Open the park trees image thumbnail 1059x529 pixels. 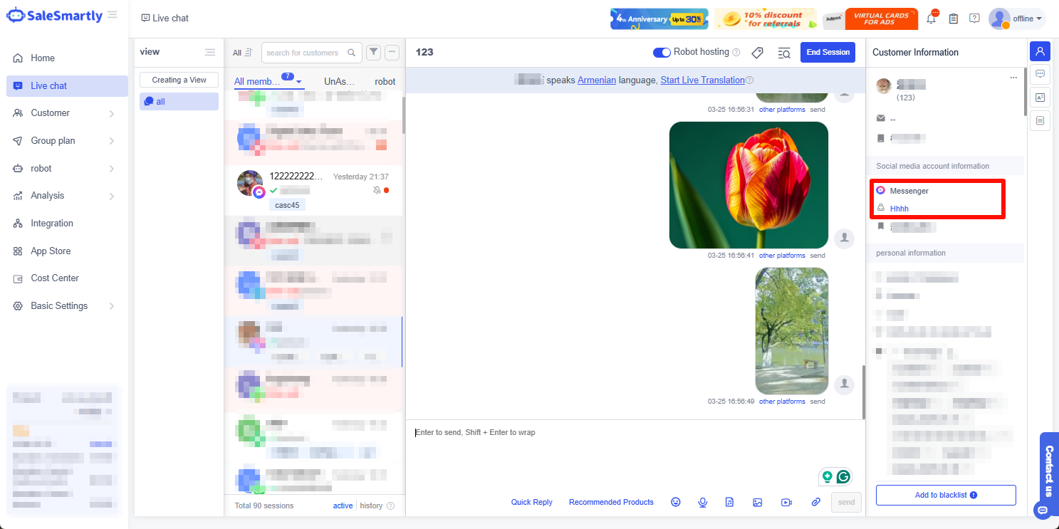tap(792, 331)
